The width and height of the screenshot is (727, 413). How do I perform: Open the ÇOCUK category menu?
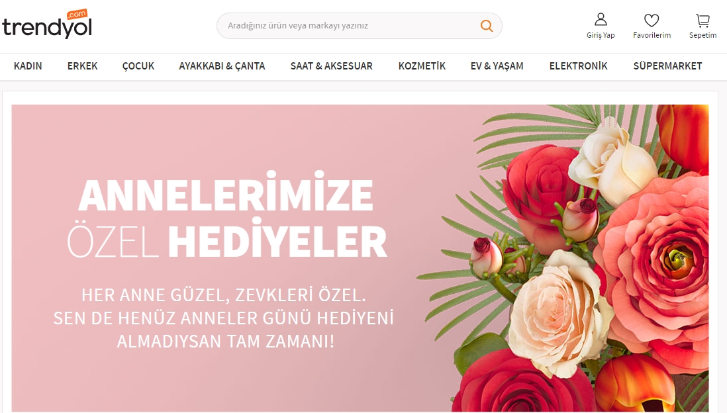[x=138, y=66]
